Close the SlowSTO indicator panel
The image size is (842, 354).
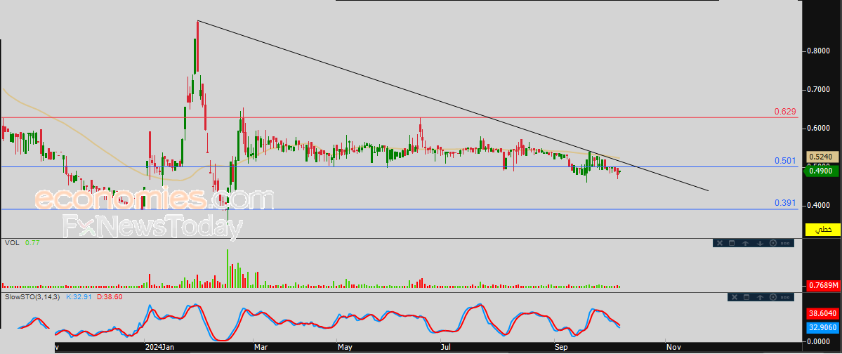[734, 297]
